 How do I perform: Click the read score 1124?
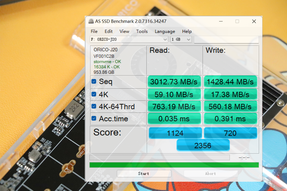175,133
